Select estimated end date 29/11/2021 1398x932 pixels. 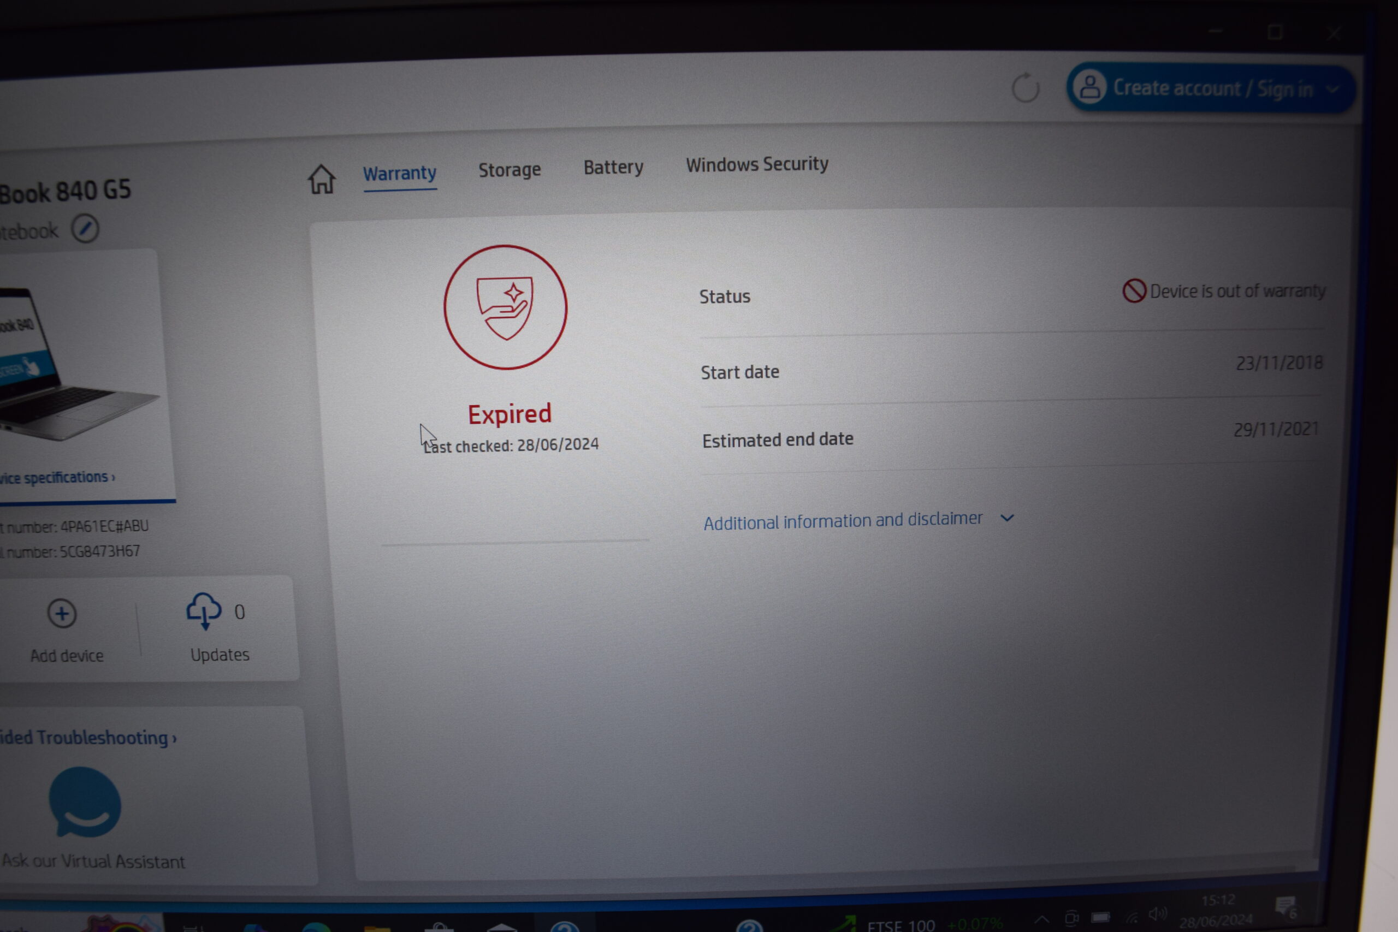click(x=1277, y=429)
